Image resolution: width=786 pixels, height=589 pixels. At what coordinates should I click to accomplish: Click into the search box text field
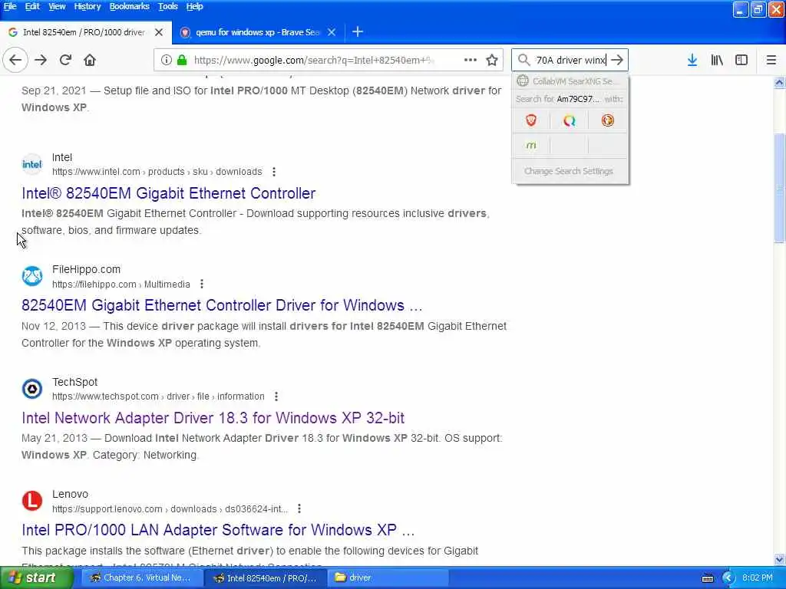click(x=570, y=60)
